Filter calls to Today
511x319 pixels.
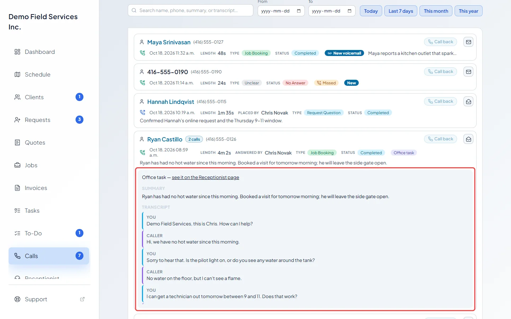point(371,11)
